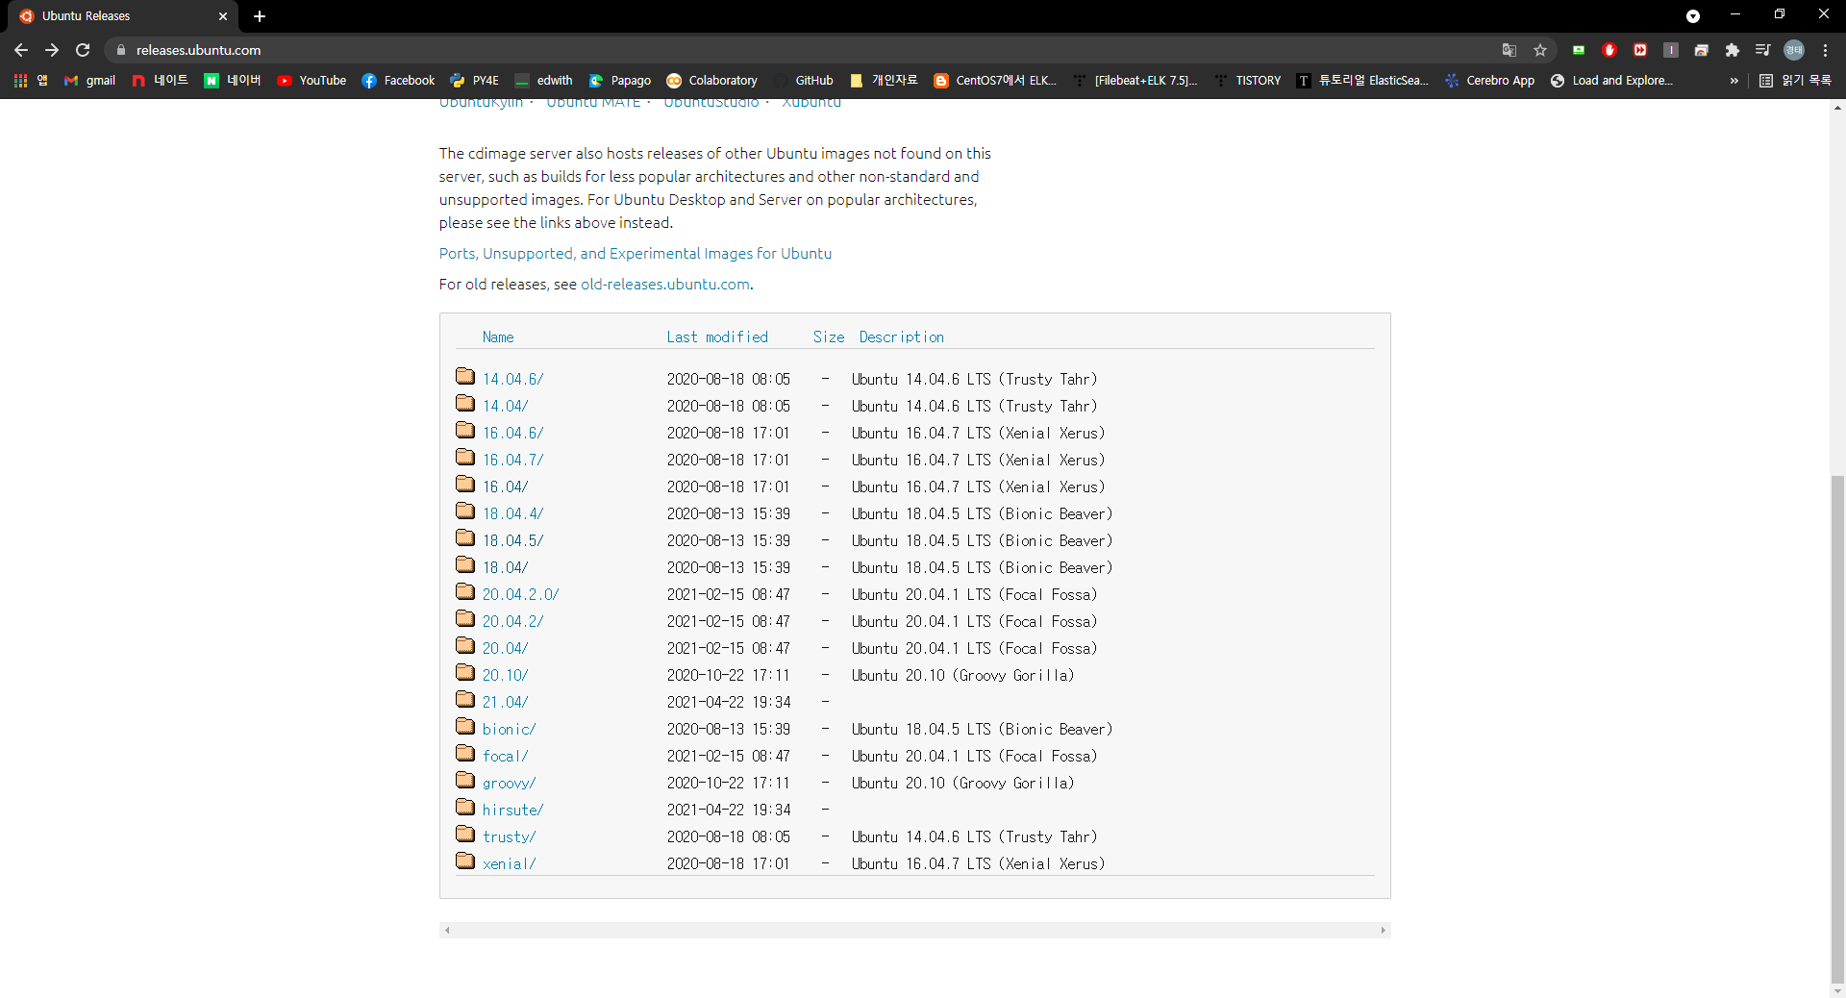Open the Xubuntu flavour link
Viewport: 1846px width, 998px height.
[x=811, y=103]
